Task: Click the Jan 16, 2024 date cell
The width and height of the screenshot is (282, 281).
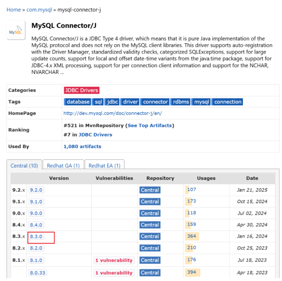Action: pyautogui.click(x=252, y=236)
